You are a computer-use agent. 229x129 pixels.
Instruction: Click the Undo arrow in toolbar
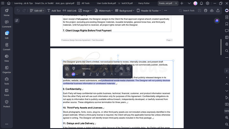(x=18, y=10)
